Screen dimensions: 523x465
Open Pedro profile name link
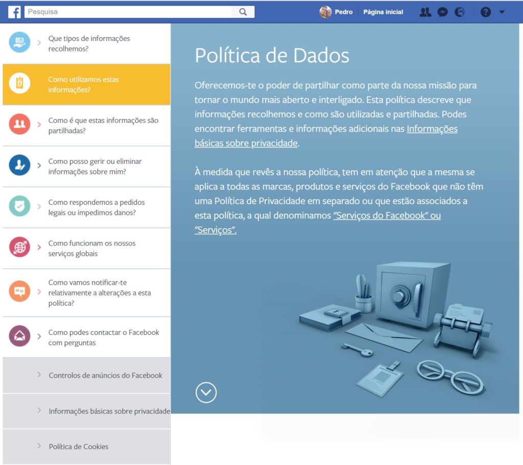click(x=344, y=12)
